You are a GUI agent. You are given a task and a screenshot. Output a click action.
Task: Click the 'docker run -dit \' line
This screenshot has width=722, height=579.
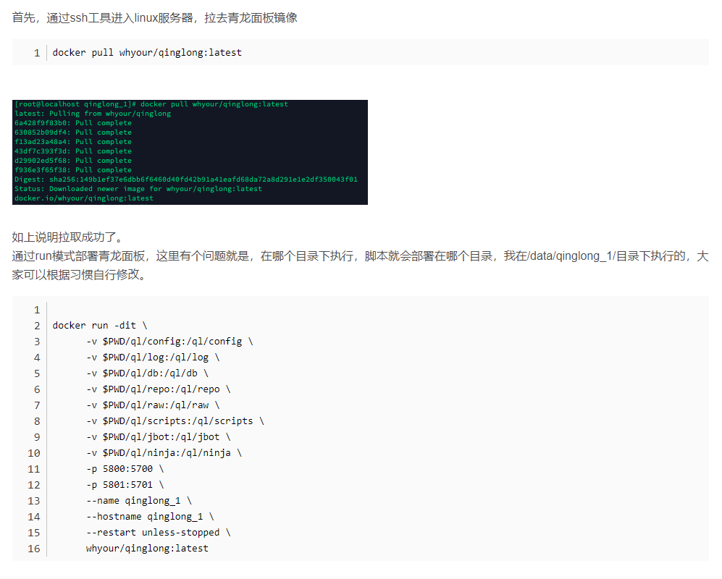(100, 326)
